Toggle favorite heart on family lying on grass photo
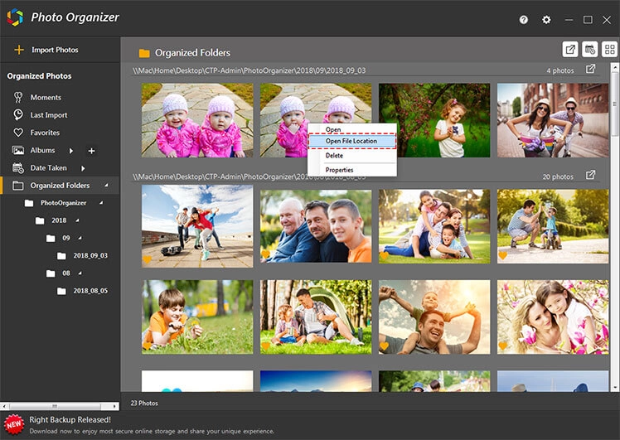The height and width of the screenshot is (440, 620). pyautogui.click(x=384, y=256)
